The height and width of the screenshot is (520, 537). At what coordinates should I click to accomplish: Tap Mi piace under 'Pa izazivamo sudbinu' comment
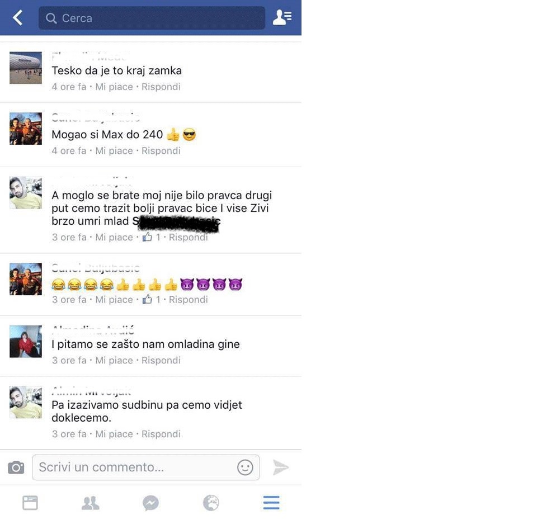coord(114,434)
